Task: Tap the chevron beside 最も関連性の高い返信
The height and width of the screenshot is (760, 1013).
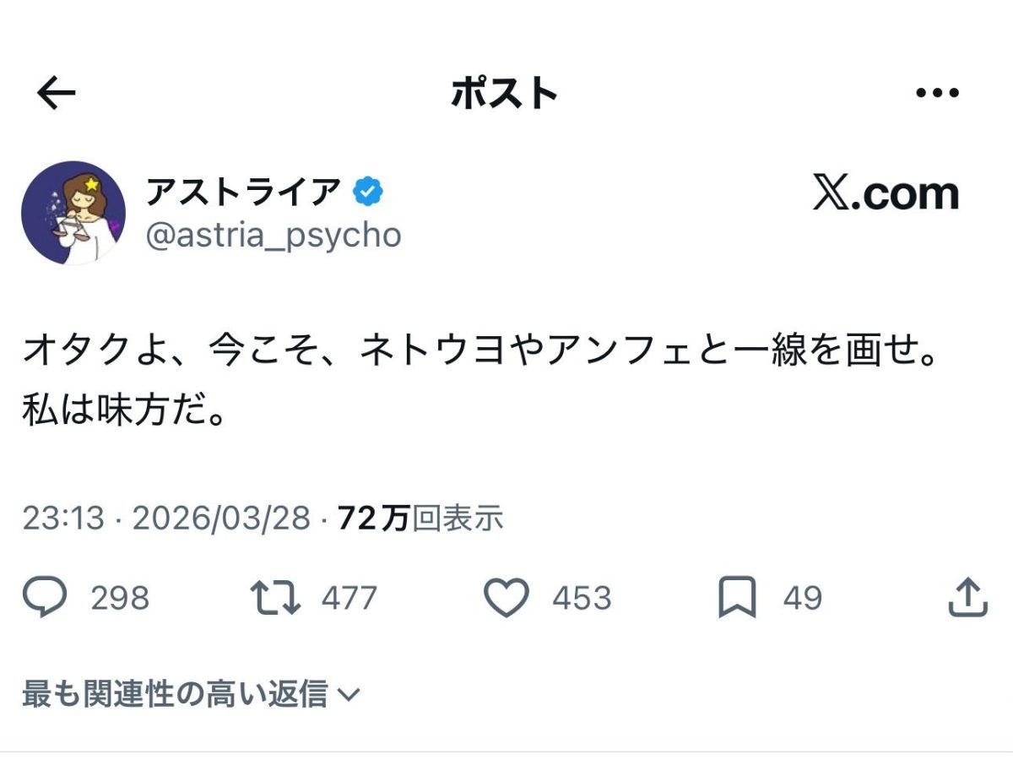Action: coord(348,695)
